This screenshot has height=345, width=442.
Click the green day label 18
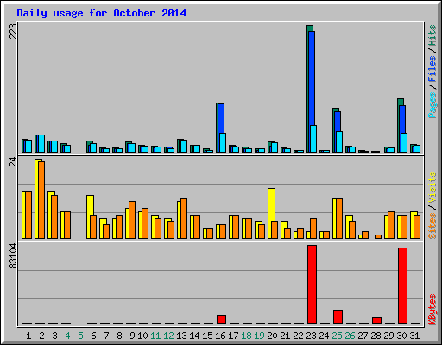pyautogui.click(x=246, y=336)
